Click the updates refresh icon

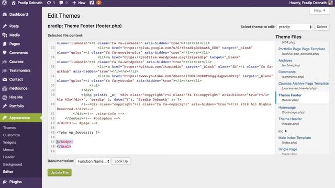click(x=49, y=3)
